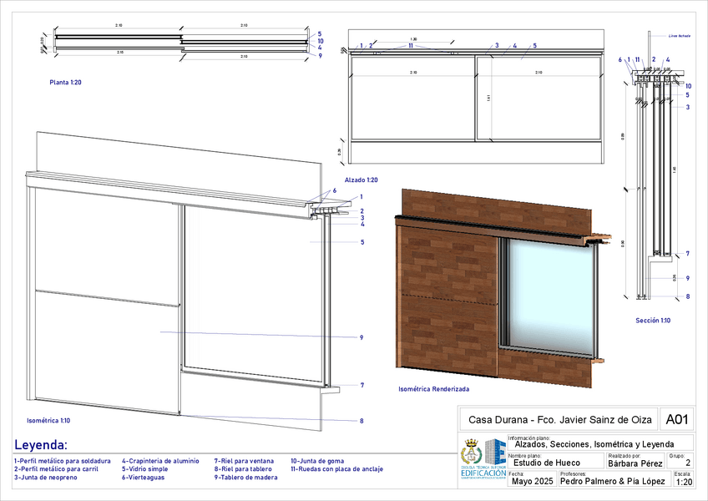The height and width of the screenshot is (501, 708).
Task: Click the Edificación building logo
Action: 494,459
